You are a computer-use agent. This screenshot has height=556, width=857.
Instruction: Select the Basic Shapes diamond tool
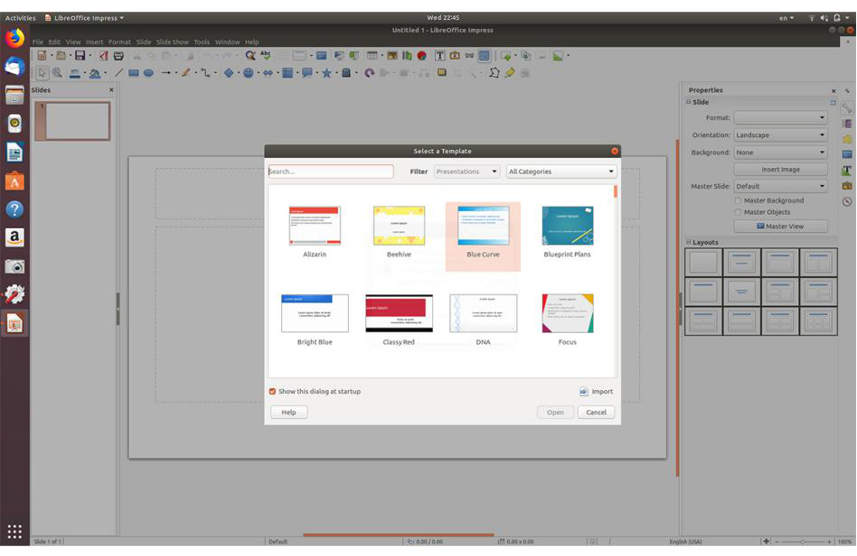click(229, 73)
